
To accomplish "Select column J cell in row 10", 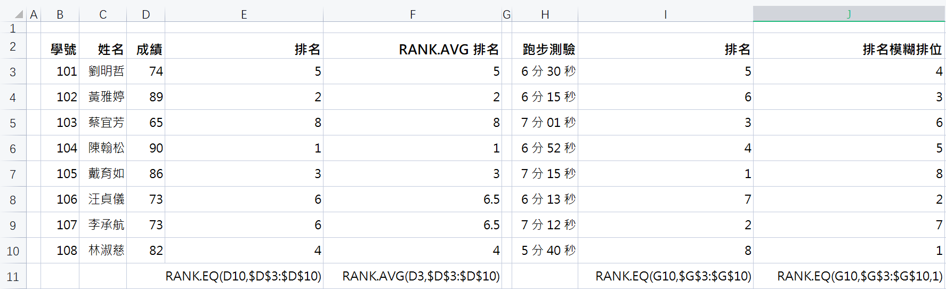I will click(849, 251).
